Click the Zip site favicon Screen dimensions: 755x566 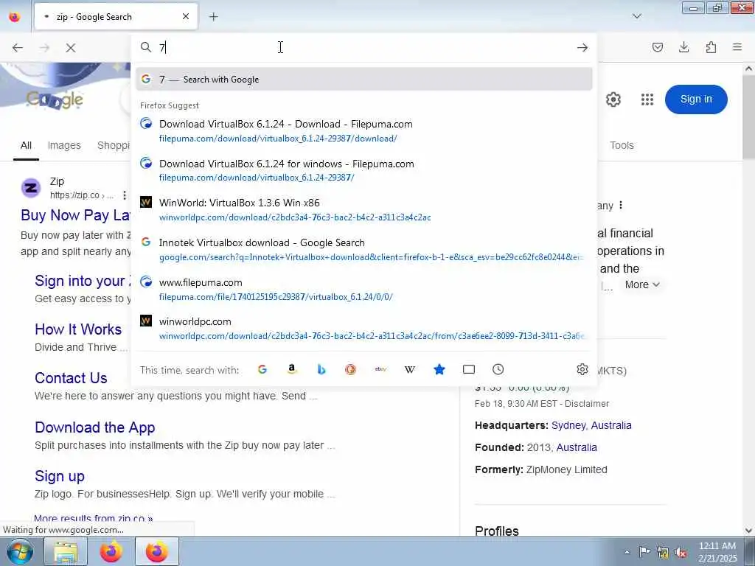tap(31, 188)
